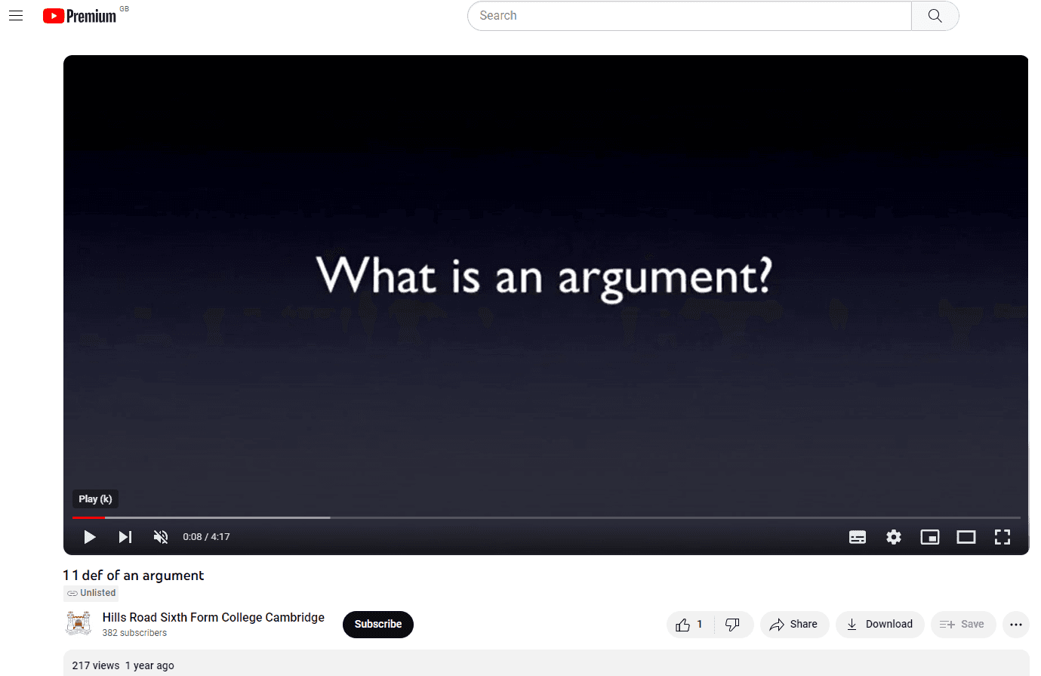Open Hills Road Sixth Form College Cambridge channel
1041x676 pixels.
(x=214, y=617)
